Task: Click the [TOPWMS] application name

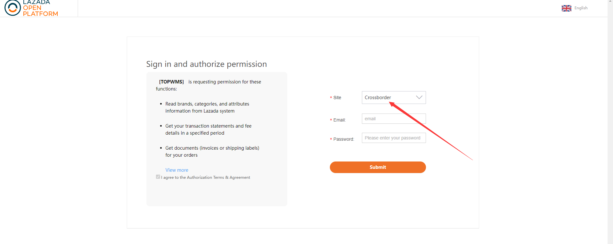Action: 171,82
